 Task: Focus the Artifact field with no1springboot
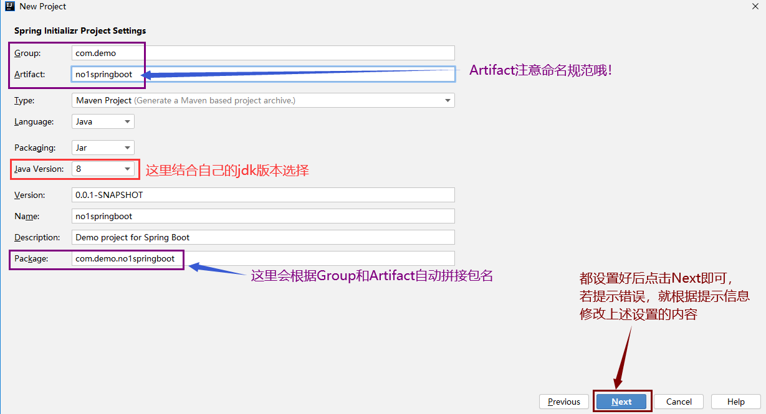click(x=263, y=74)
